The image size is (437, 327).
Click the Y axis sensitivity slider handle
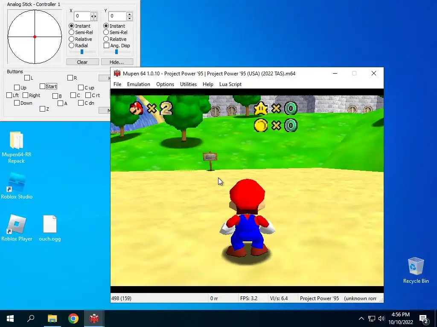pos(117,52)
